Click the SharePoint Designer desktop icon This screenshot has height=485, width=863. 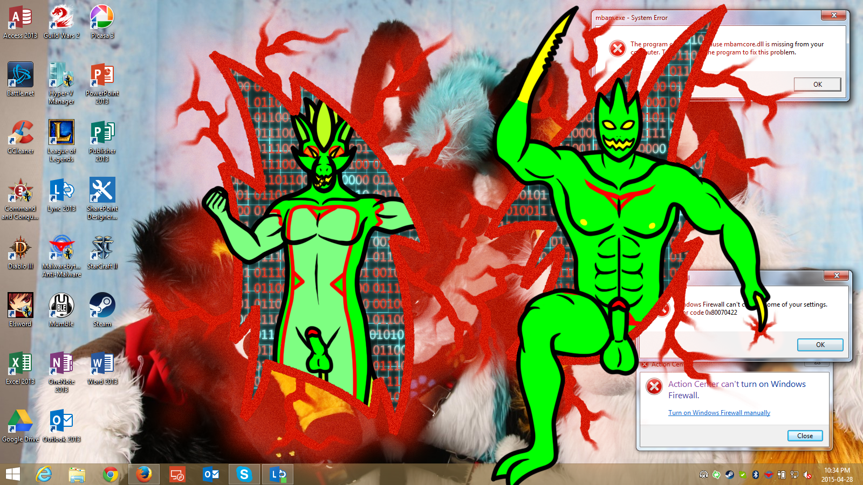point(102,198)
